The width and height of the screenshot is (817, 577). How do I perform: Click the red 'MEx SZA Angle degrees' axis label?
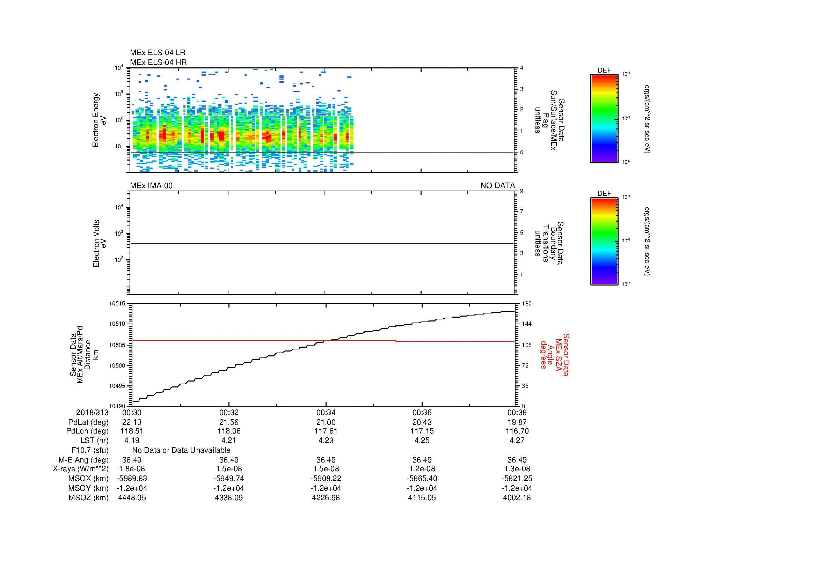555,354
